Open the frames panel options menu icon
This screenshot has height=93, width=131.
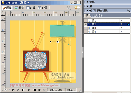click(x=129, y=11)
